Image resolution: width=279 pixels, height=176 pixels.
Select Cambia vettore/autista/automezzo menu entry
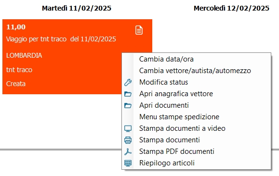pyautogui.click(x=196, y=71)
